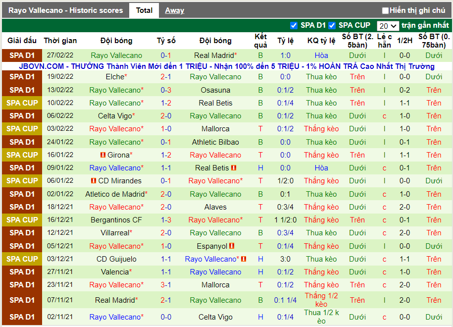Click the 0:1 1/4 handicap value
453x327 pixels.
[x=286, y=300]
